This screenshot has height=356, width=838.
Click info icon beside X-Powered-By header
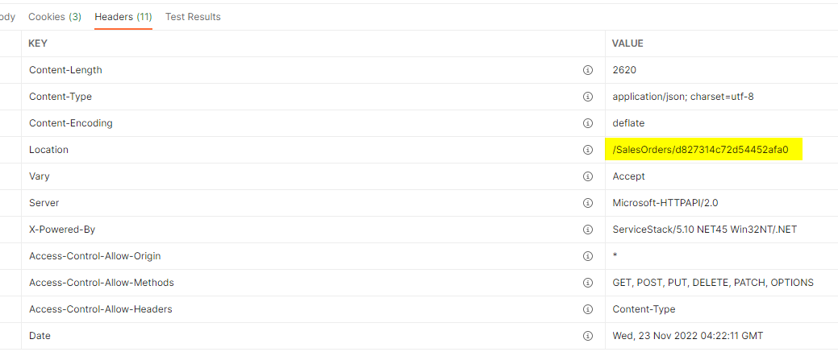coord(588,230)
